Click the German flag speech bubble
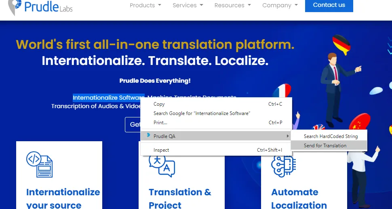The height and width of the screenshot is (209, 392). 341,45
